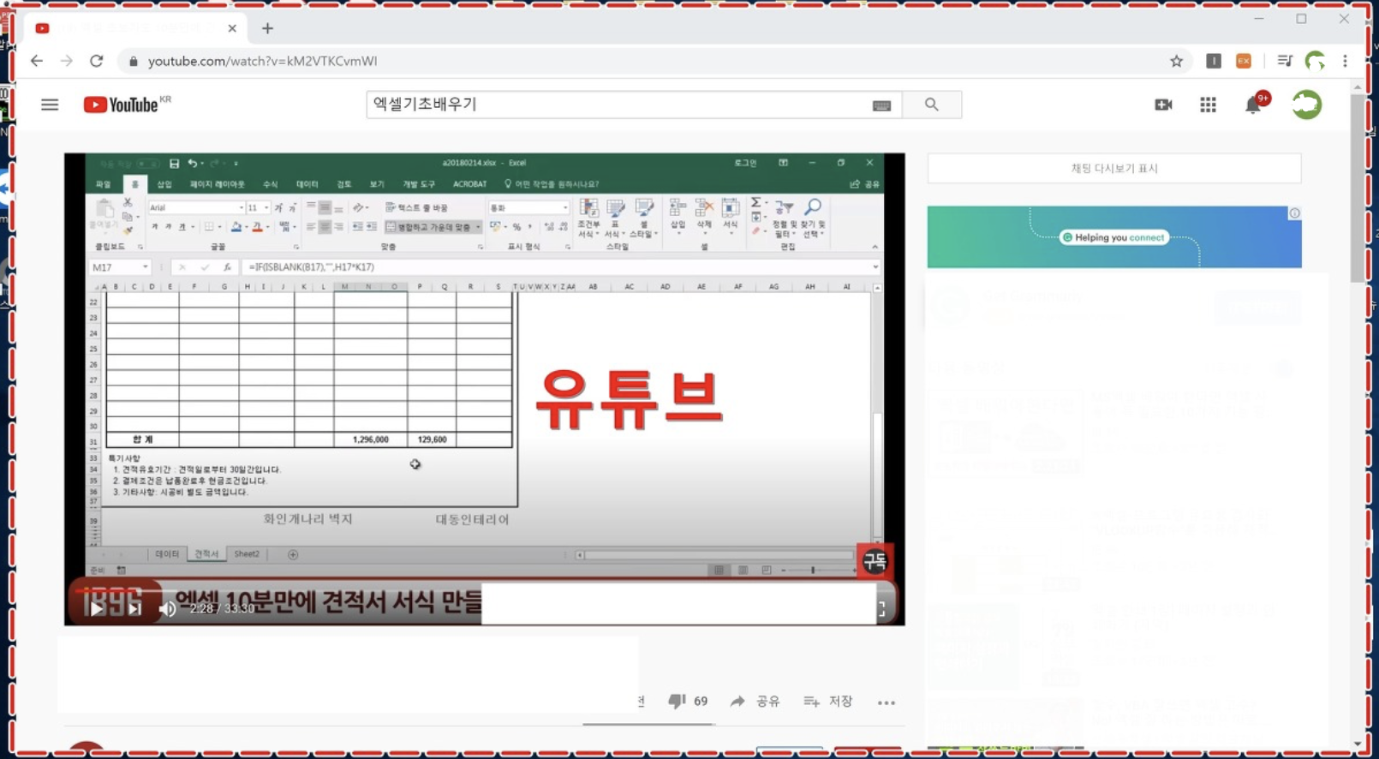The height and width of the screenshot is (759, 1379).
Task: Open the YouTube apps grid icon
Action: [1208, 105]
